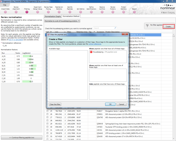Open the Review Proteins stage circle
176x141 pixels.
(113, 12)
